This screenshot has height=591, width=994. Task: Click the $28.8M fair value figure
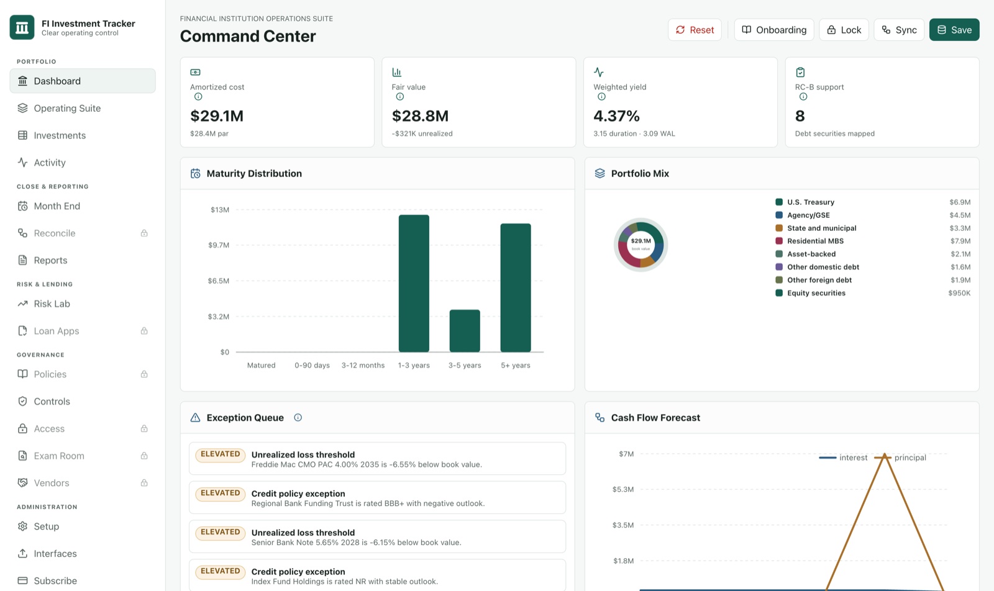tap(420, 116)
